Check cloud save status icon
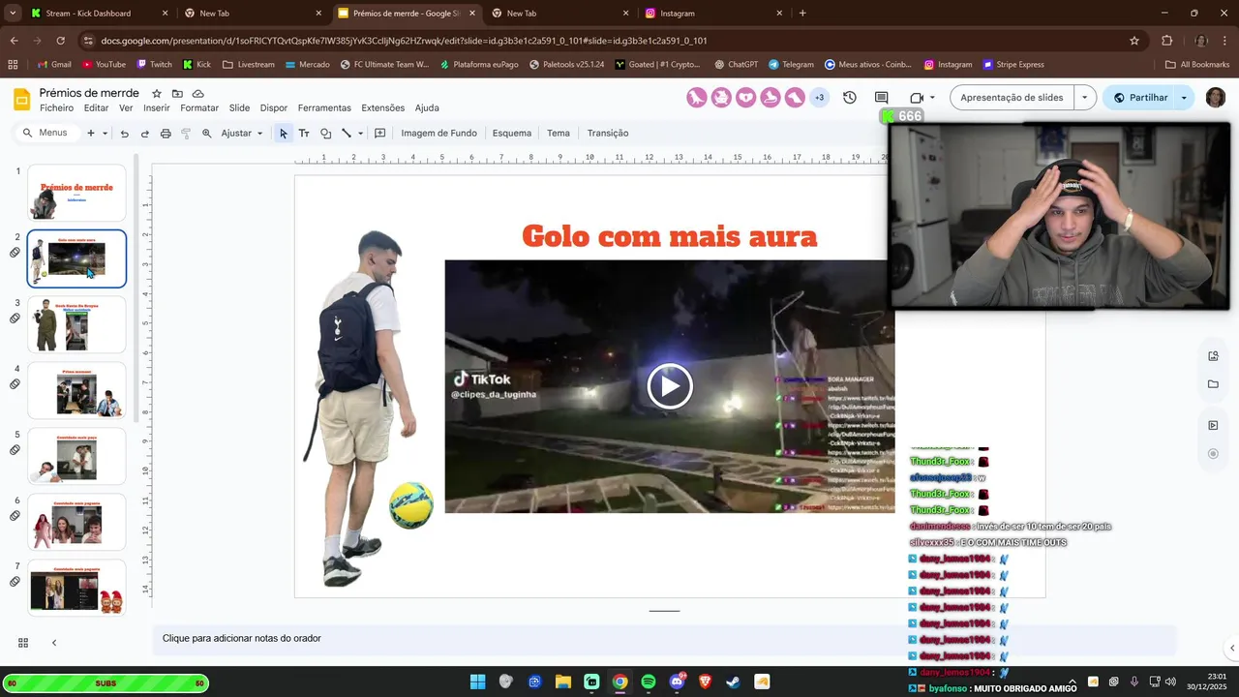The image size is (1239, 697). pos(198,93)
